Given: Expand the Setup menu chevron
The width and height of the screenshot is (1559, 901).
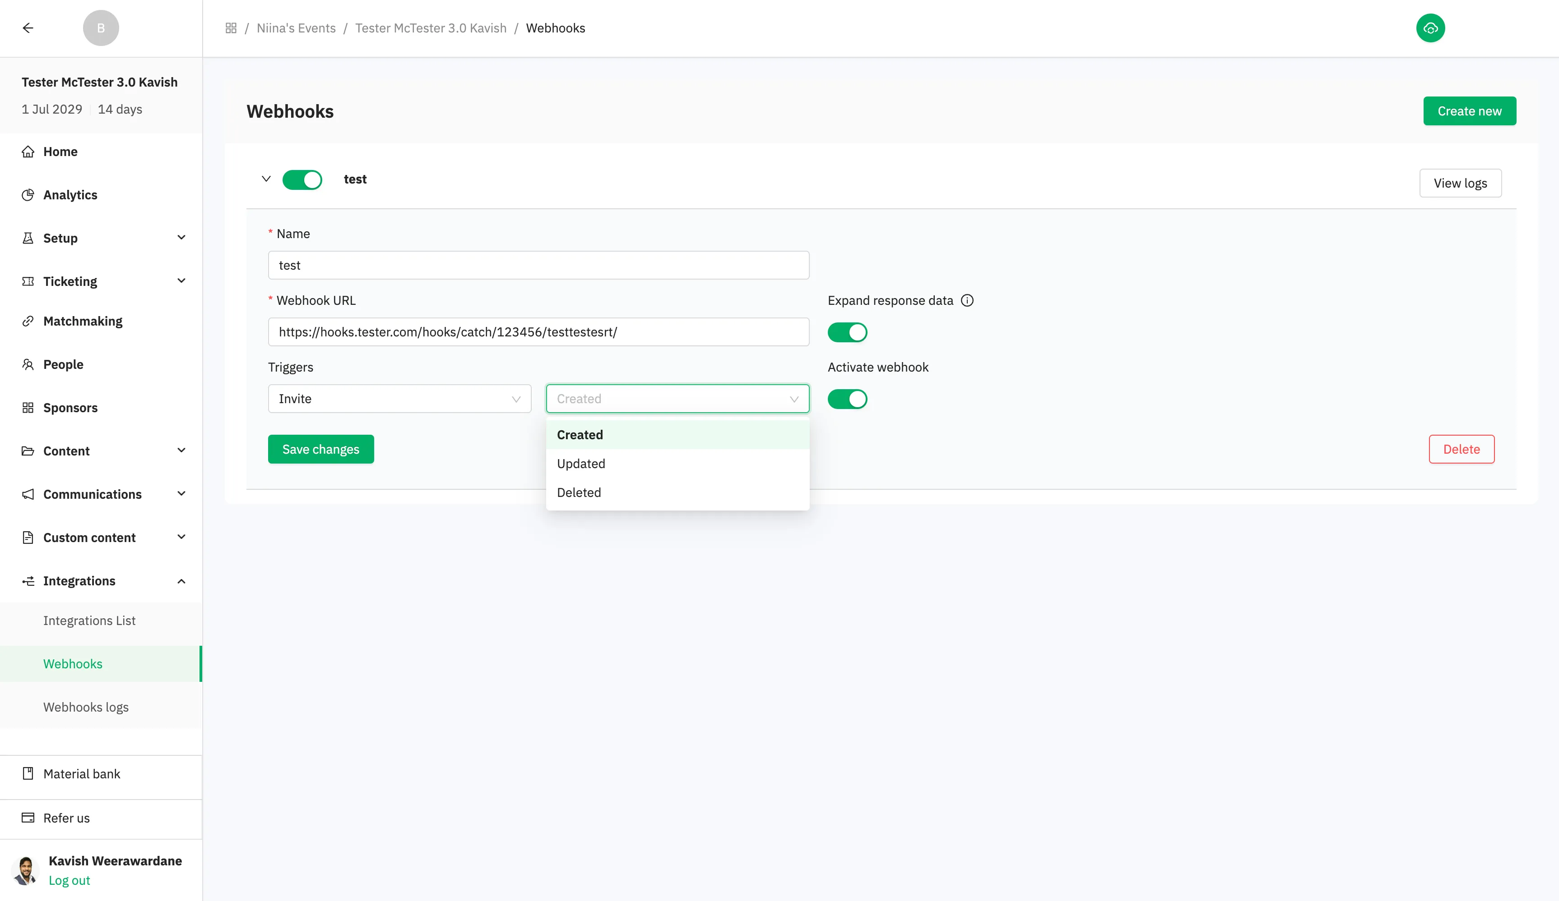Looking at the screenshot, I should click(x=181, y=238).
